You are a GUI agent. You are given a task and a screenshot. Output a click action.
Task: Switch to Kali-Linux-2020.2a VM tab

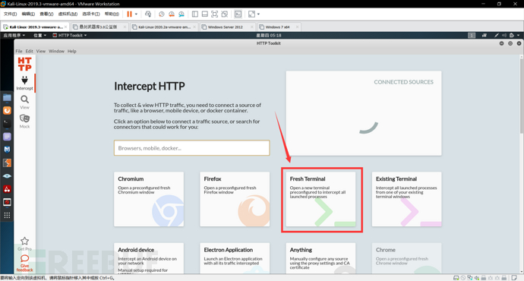pos(164,27)
